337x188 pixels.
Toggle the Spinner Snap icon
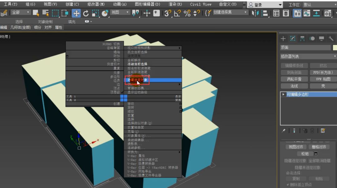(197, 13)
